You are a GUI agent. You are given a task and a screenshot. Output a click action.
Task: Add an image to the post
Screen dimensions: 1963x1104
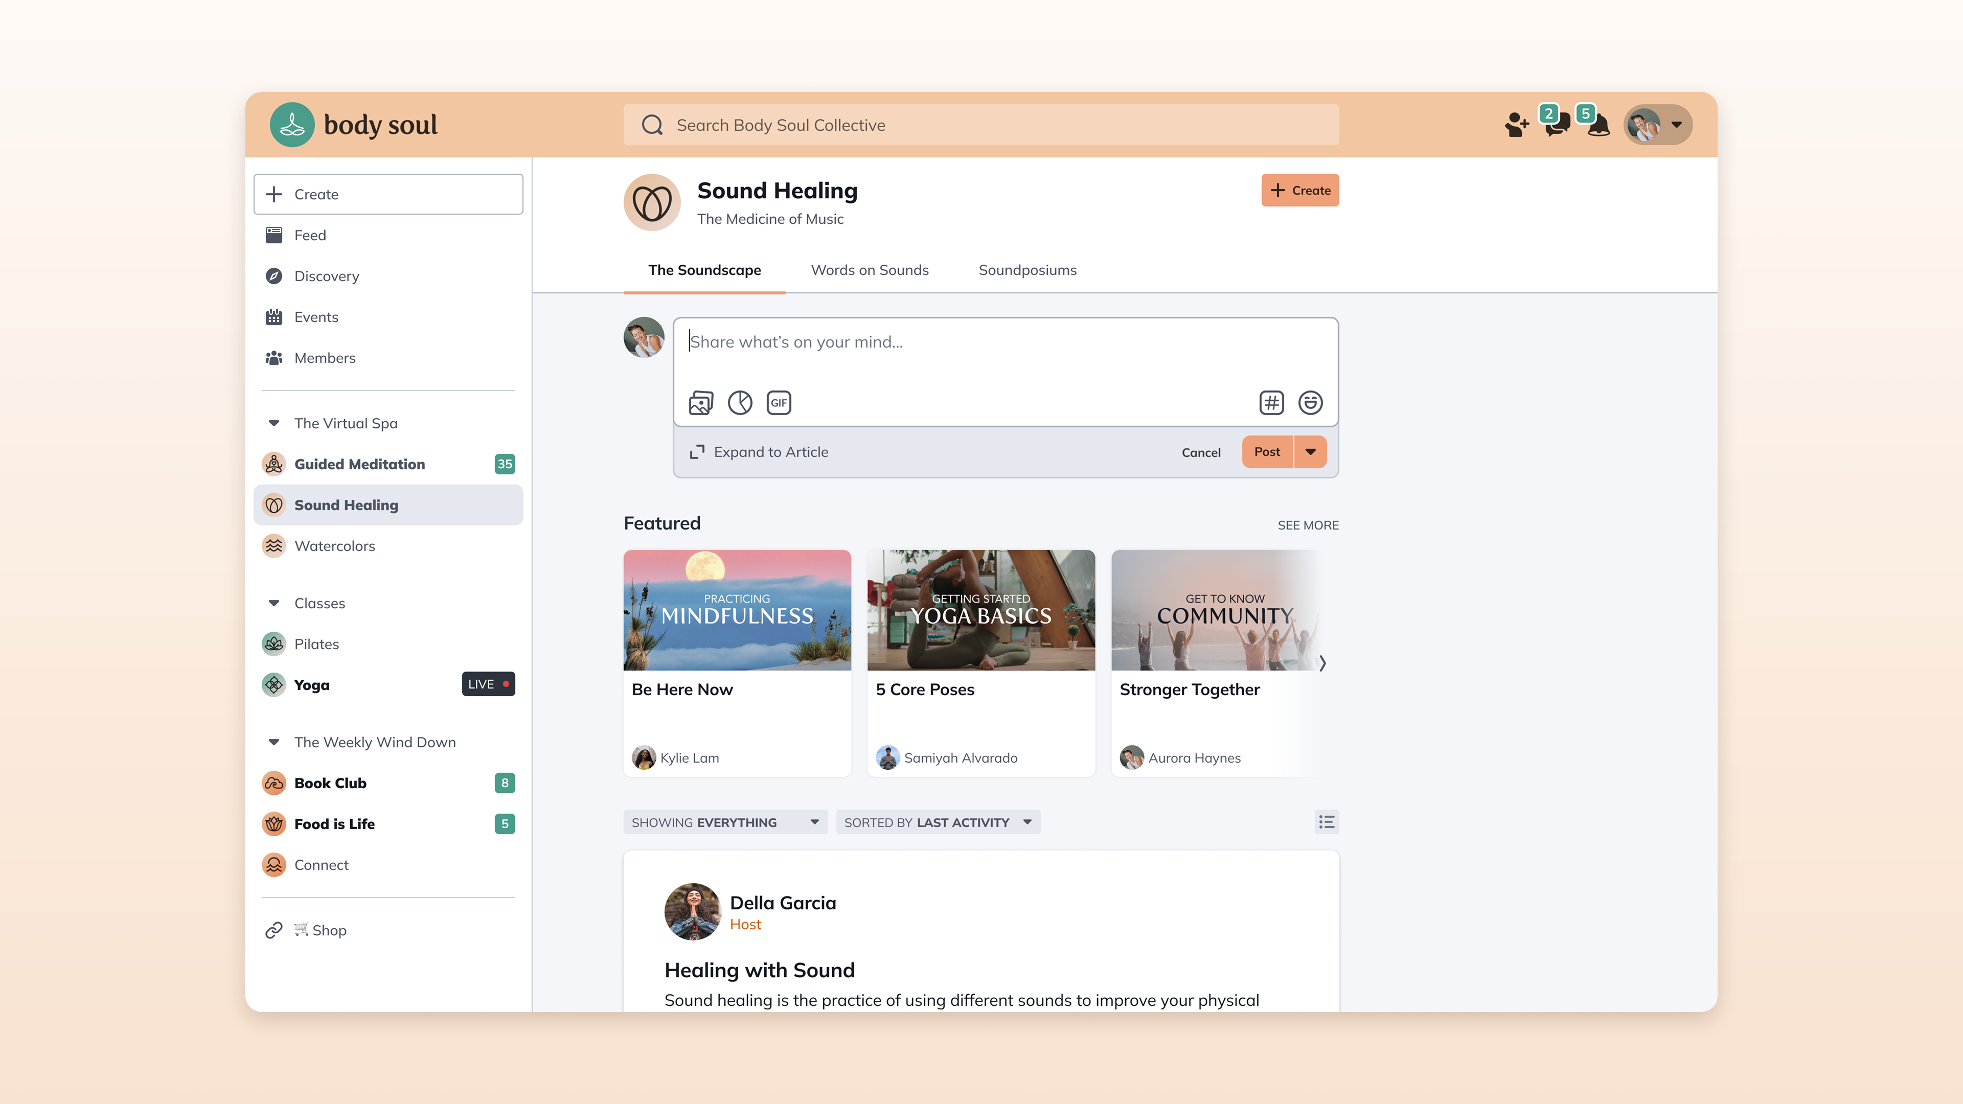(700, 402)
